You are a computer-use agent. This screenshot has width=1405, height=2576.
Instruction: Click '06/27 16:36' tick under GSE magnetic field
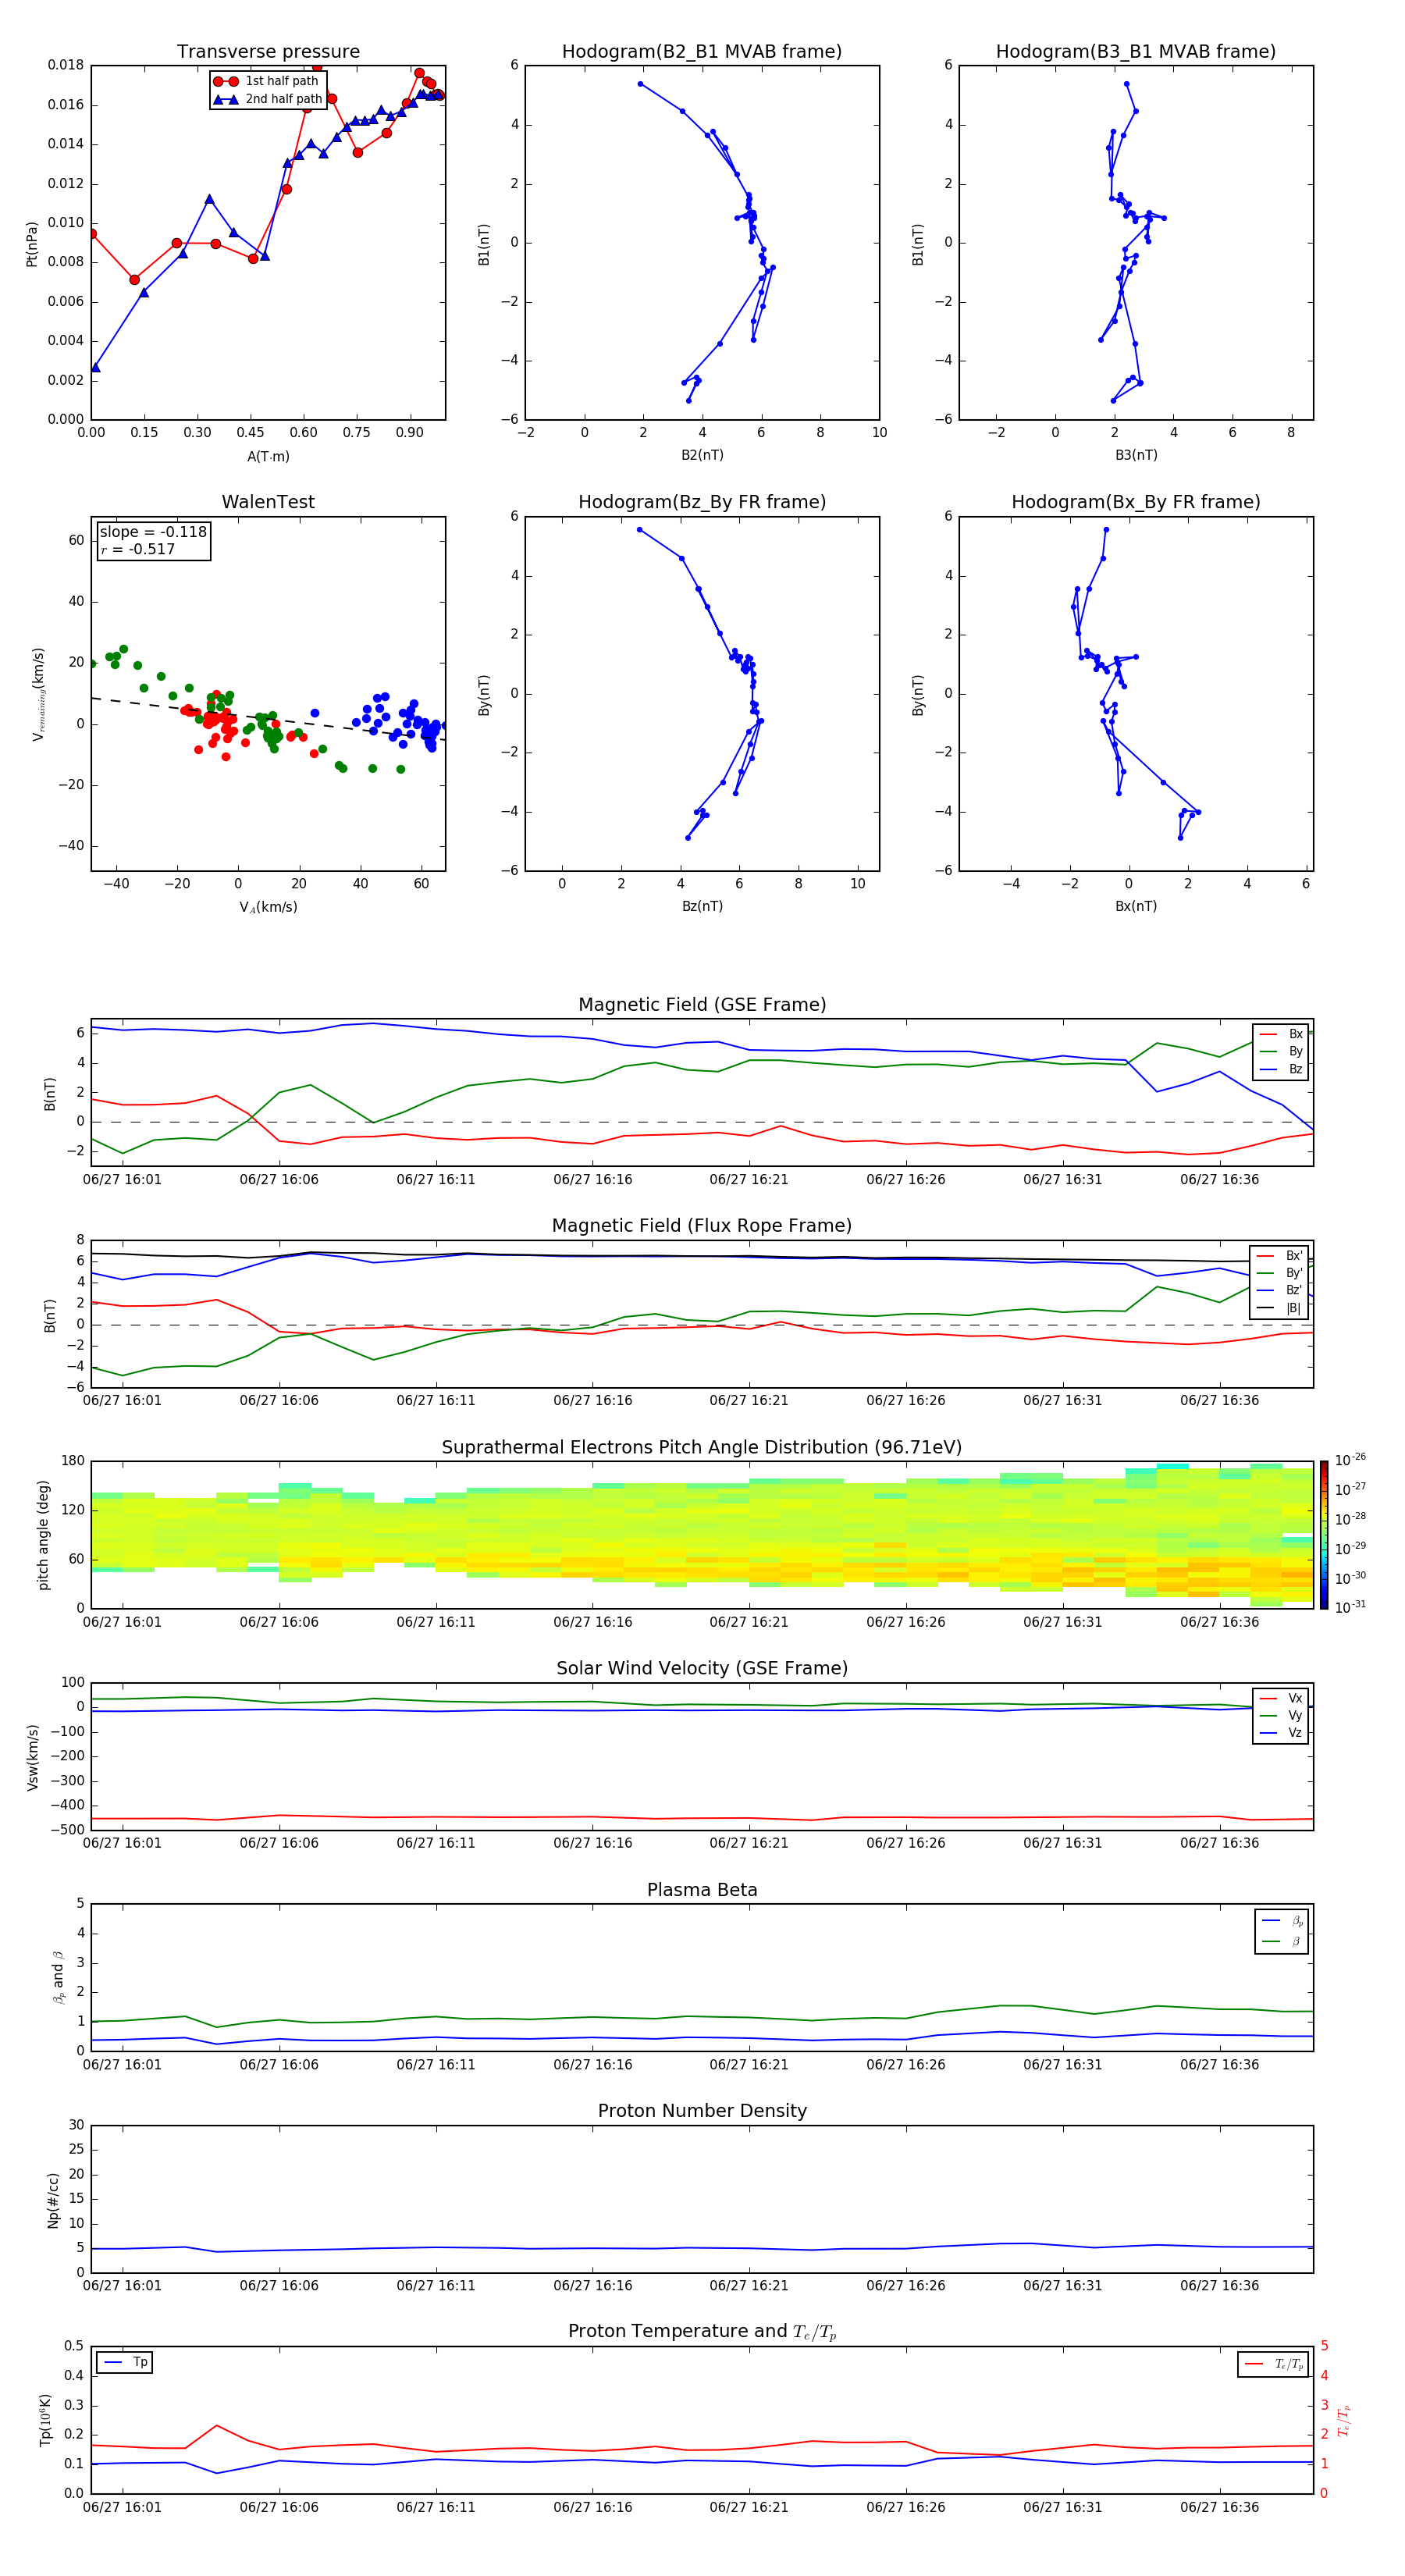[x=1219, y=1180]
